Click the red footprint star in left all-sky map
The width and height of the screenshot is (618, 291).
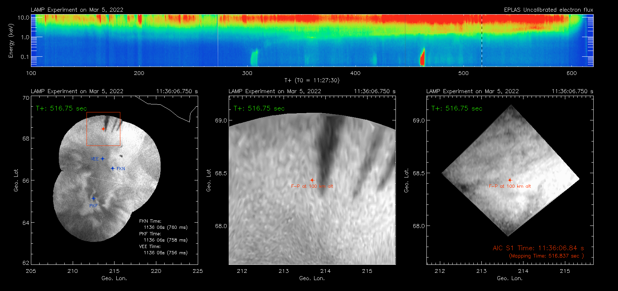(x=104, y=129)
